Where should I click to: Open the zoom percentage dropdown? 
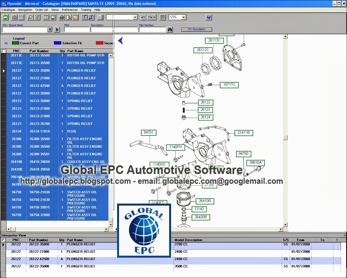[x=184, y=17]
